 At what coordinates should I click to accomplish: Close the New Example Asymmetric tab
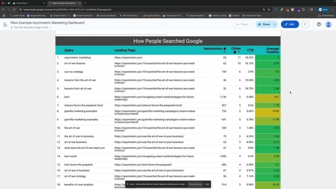click(x=80, y=3)
